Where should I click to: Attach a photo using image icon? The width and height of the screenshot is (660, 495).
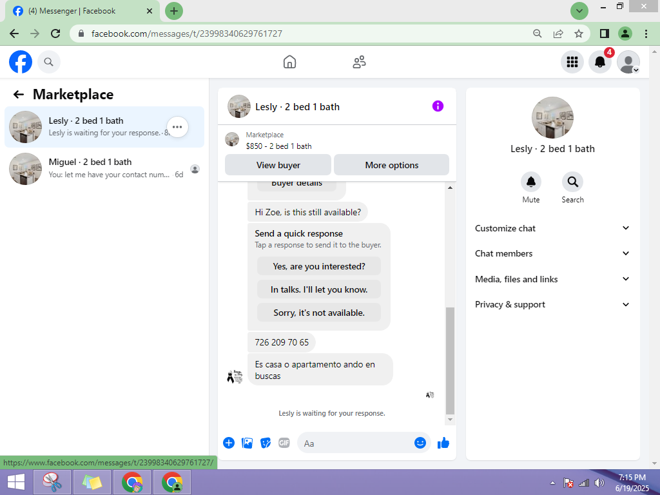click(247, 443)
